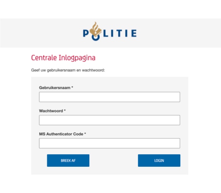Click the letter L in the Politie logo
Screen dimensions: 221x193
(106, 33)
